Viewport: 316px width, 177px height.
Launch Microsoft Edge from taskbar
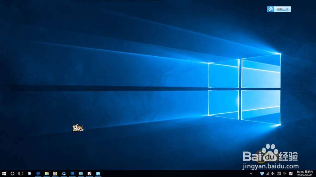tap(38, 174)
